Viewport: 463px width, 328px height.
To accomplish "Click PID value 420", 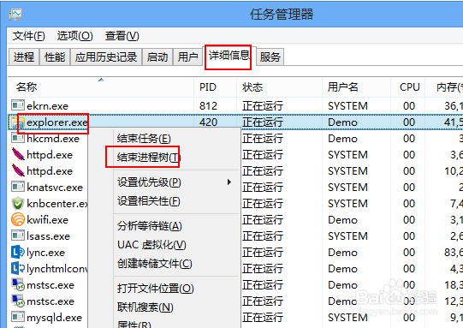I will coord(208,122).
